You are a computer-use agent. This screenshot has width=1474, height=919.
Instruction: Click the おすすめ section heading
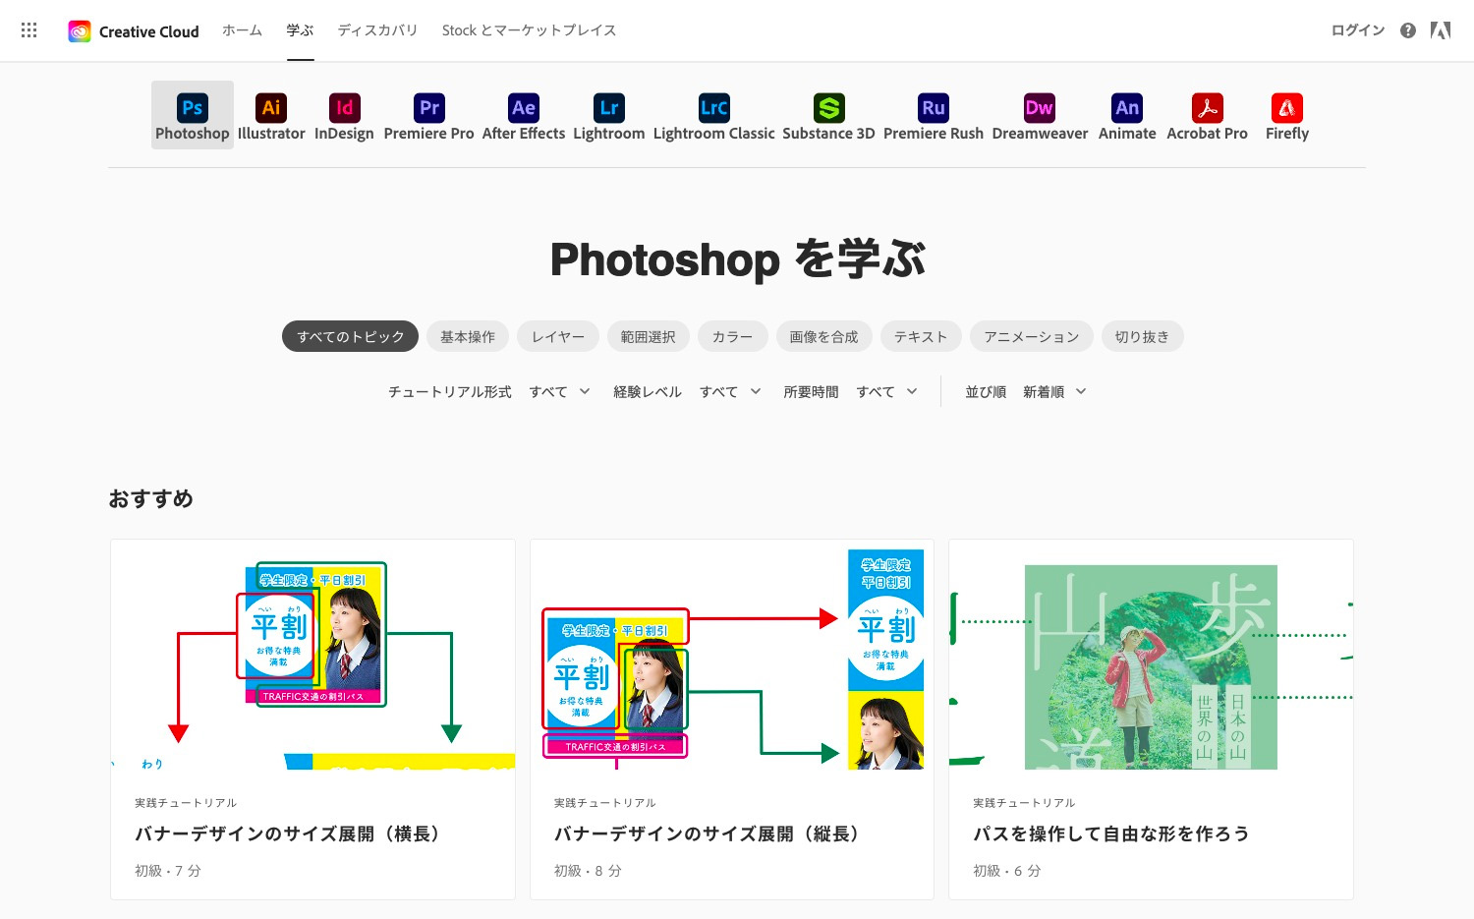pyautogui.click(x=150, y=498)
